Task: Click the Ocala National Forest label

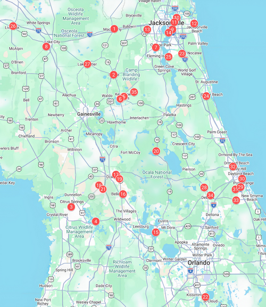Action: pos(157,174)
